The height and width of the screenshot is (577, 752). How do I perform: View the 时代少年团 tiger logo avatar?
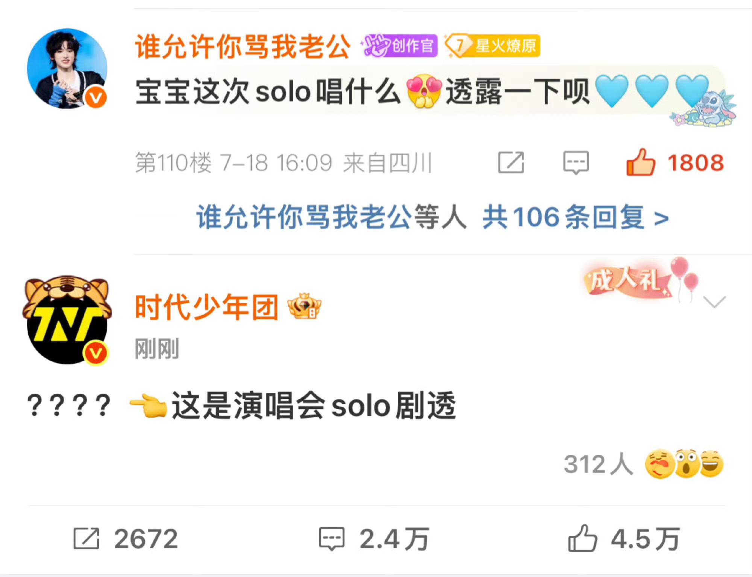(x=67, y=320)
